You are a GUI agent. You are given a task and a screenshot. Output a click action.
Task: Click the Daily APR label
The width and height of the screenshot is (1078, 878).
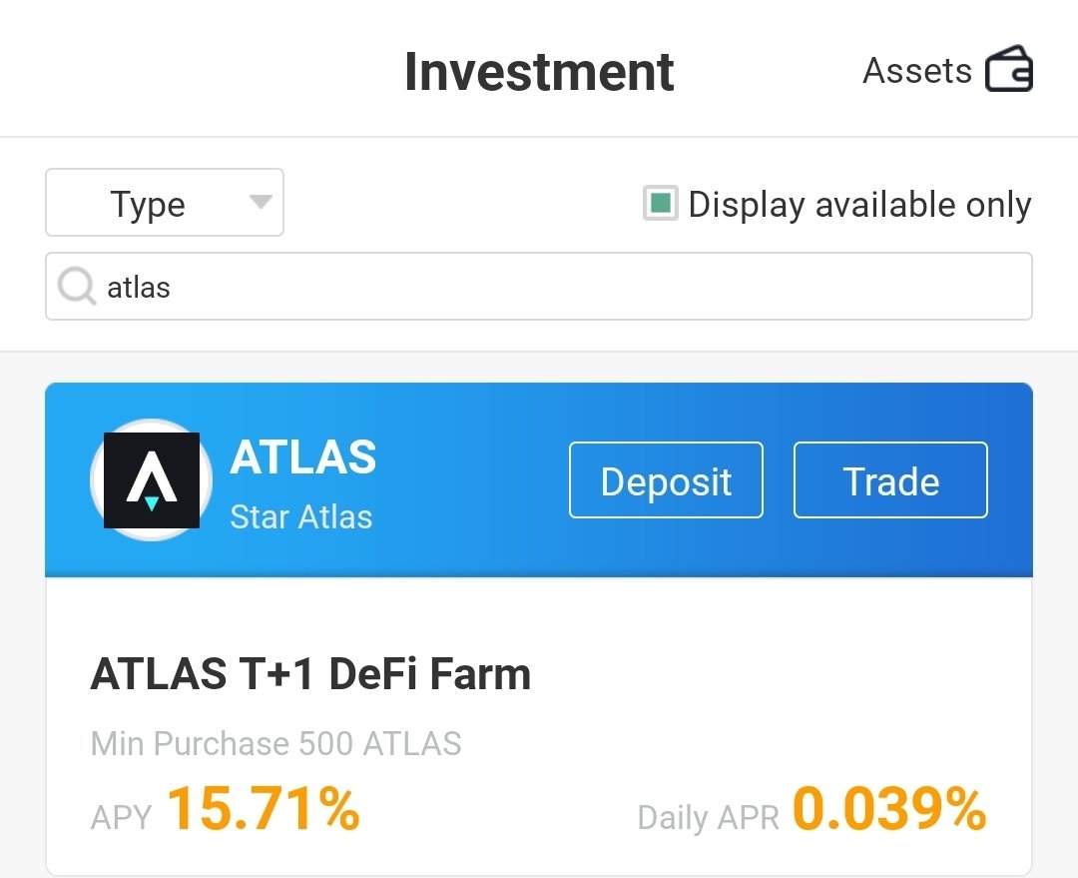[708, 817]
